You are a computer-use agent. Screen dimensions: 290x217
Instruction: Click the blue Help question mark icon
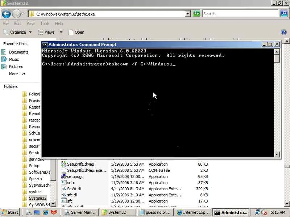coord(284,32)
